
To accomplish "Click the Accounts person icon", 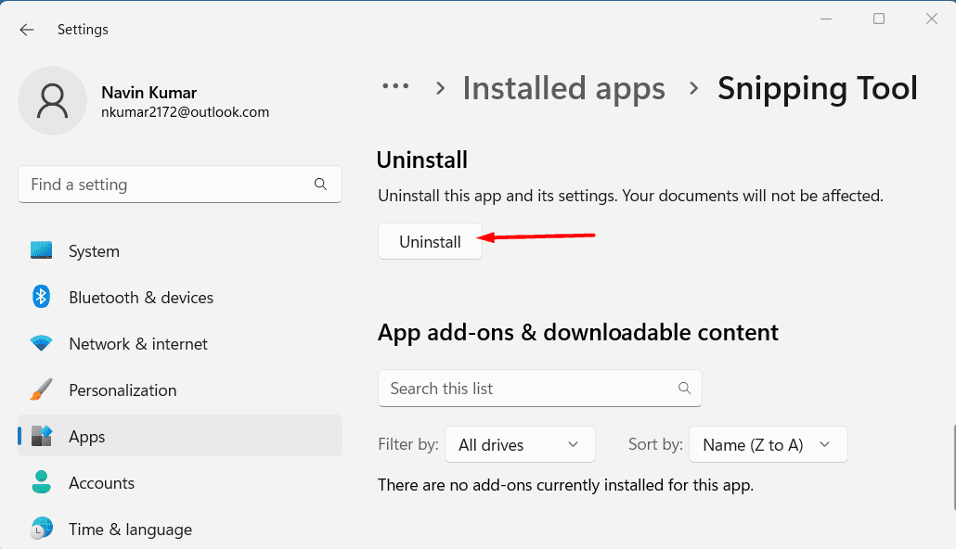I will 42,482.
